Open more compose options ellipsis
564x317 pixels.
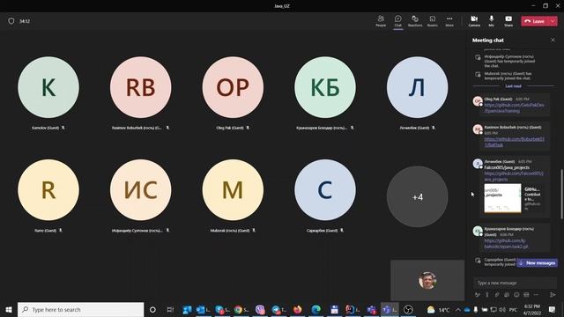536,295
